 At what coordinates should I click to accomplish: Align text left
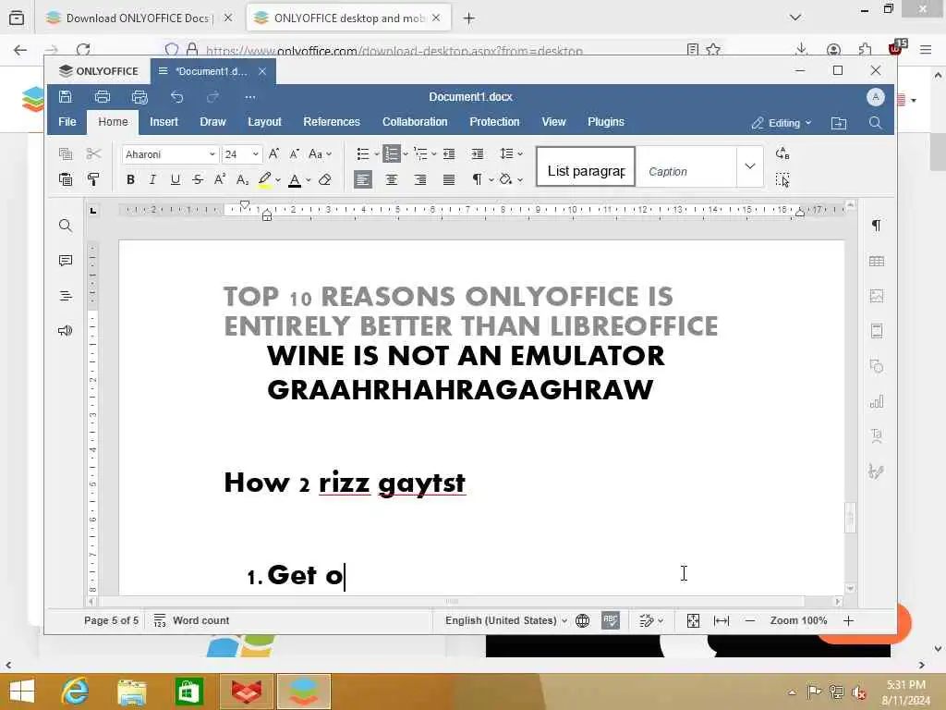362,179
